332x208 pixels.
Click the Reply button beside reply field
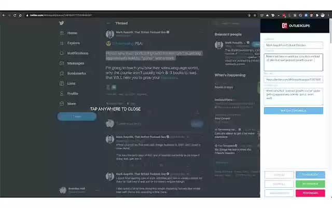point(197,124)
